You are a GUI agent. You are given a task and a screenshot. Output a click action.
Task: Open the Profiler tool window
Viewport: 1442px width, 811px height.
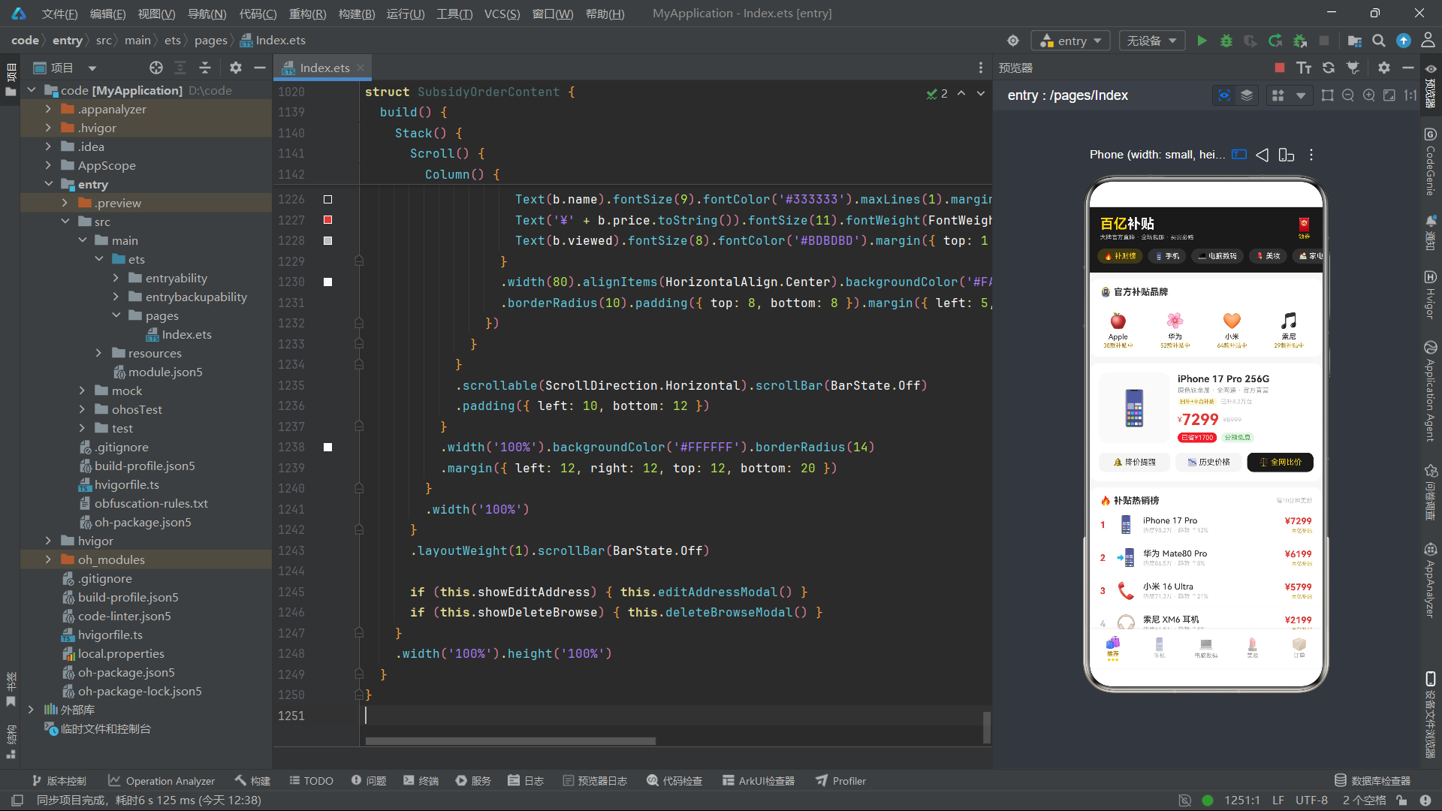(x=841, y=781)
